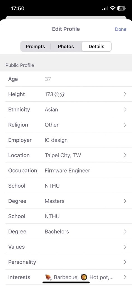Open the Bachelors Degree chevron

125,232
